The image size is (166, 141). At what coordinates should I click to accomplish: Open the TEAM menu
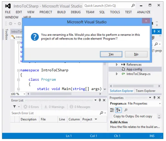coord(90,12)
